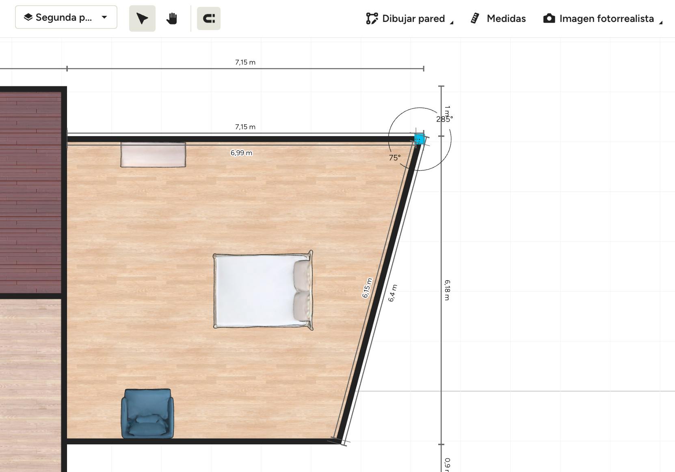Click the 6,18 m vertical dimension label
Image resolution: width=675 pixels, height=472 pixels.
click(x=447, y=290)
